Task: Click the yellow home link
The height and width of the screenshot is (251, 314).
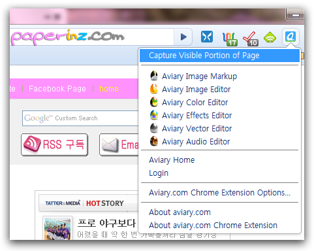Action: click(x=109, y=89)
